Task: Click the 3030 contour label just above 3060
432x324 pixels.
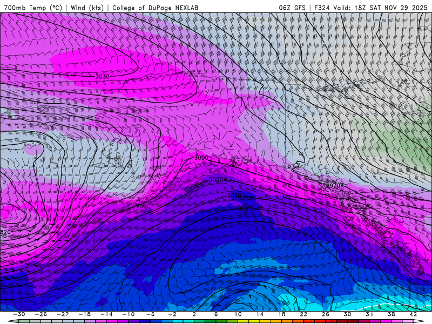Action: (x=216, y=180)
